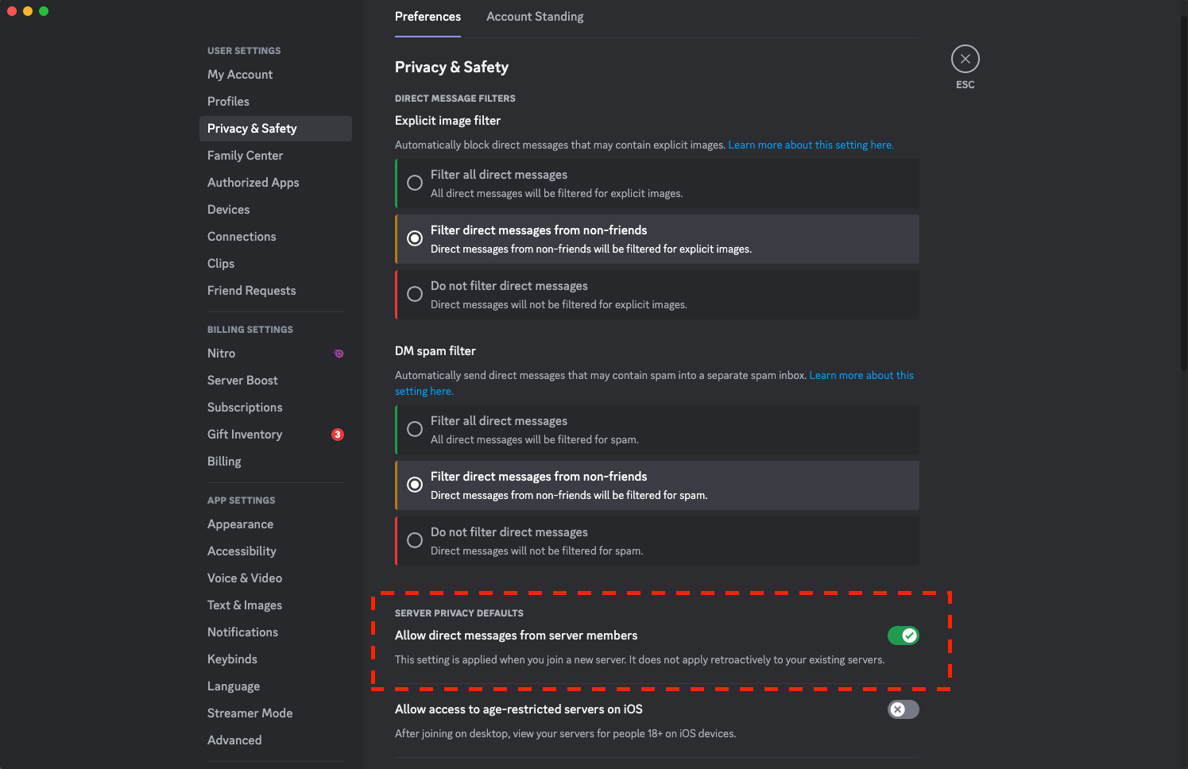Enable access to age-restricted servers on iOS

coord(903,709)
